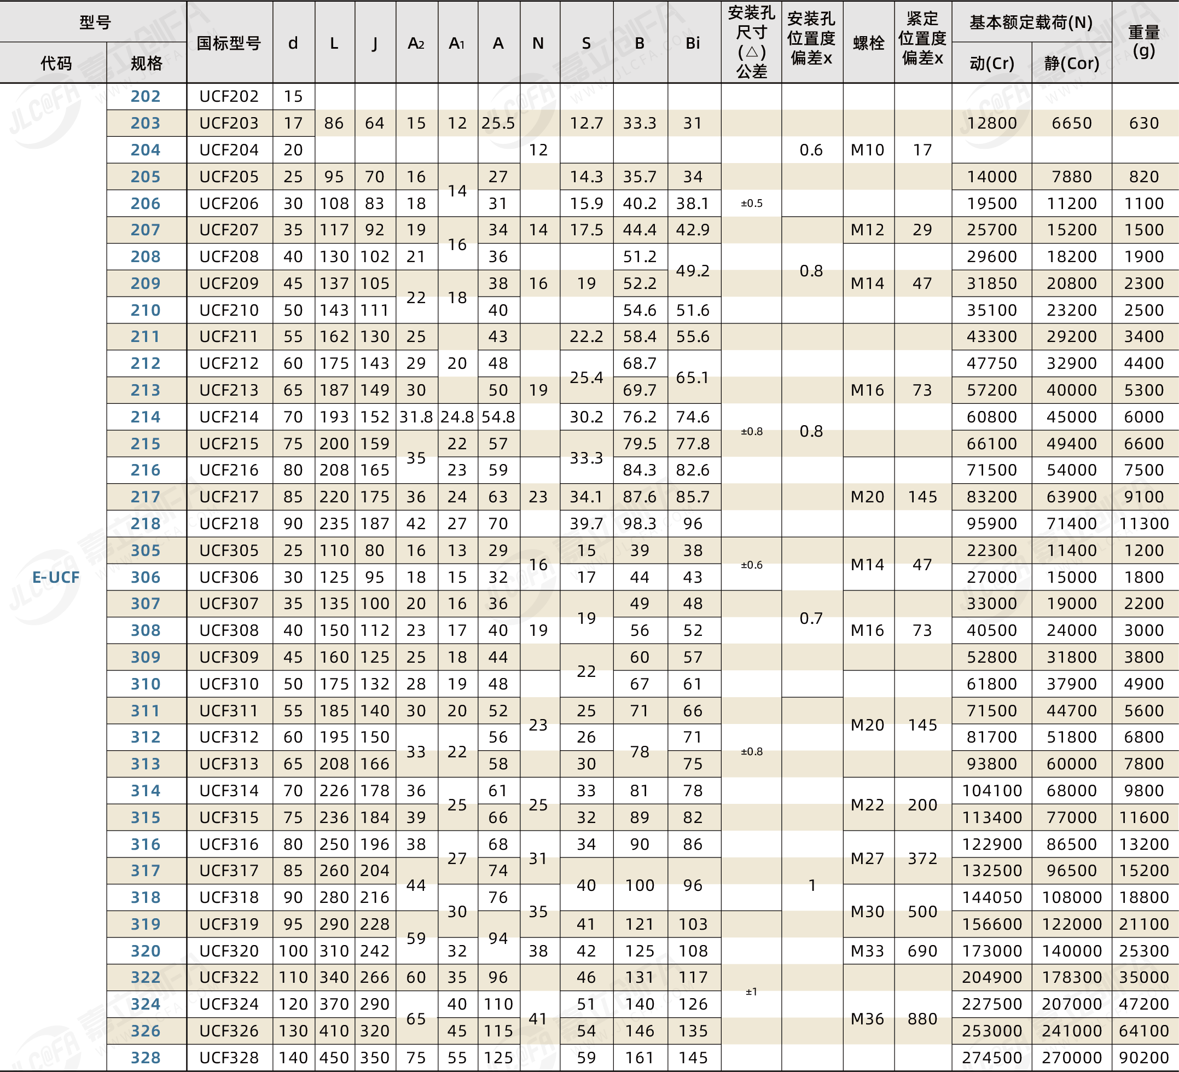Select the 静(Cor) sub-header
This screenshot has height=1072, width=1179.
(x=1071, y=62)
